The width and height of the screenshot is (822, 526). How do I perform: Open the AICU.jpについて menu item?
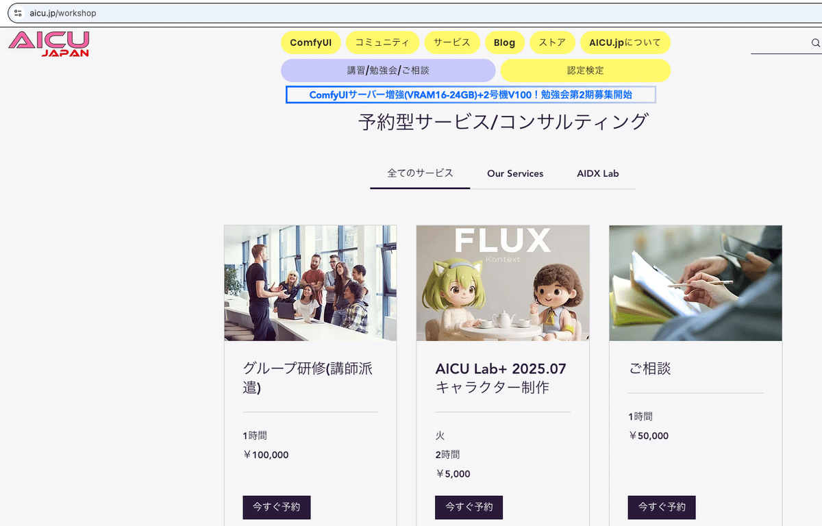[x=625, y=42]
